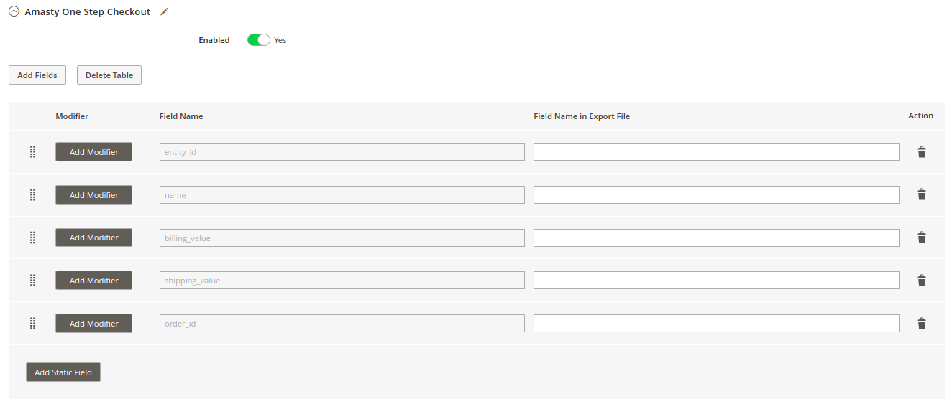Delete the order_id field row
952x404 pixels.
click(921, 324)
